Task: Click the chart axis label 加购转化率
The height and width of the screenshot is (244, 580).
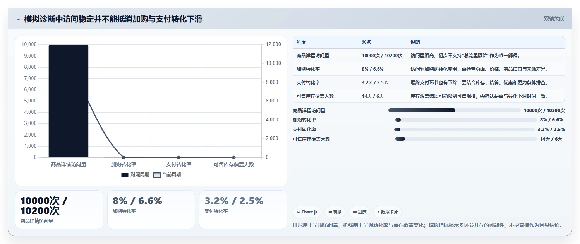Action: pyautogui.click(x=124, y=164)
